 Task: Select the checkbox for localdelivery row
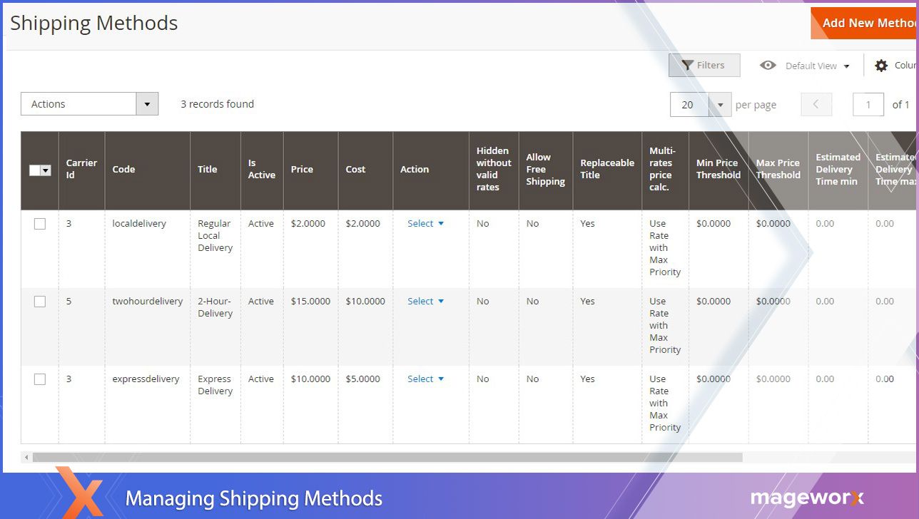[x=39, y=223]
